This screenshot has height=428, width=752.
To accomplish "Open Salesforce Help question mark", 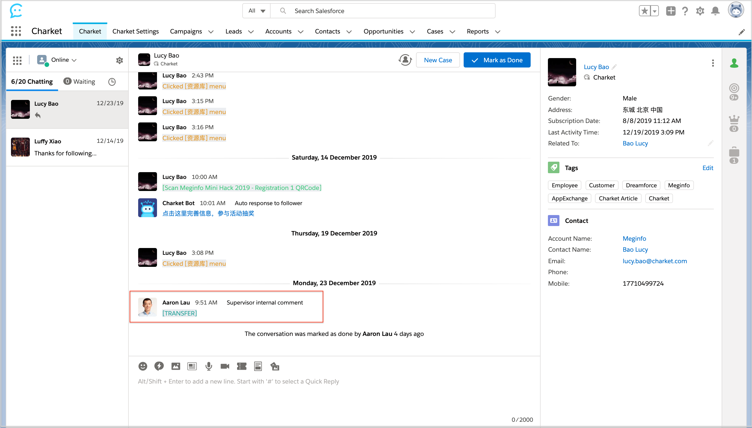I will 685,11.
